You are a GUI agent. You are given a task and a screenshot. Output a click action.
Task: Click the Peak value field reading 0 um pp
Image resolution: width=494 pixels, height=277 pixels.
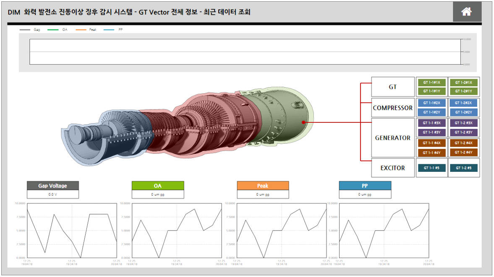(263, 194)
